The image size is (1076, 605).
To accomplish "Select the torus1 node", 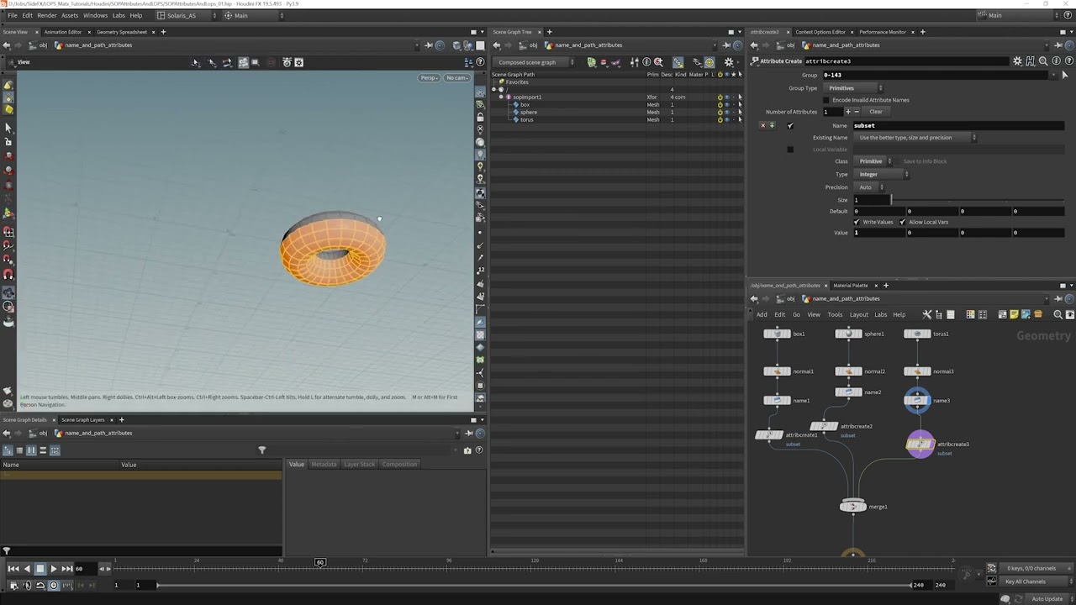I will click(x=917, y=334).
